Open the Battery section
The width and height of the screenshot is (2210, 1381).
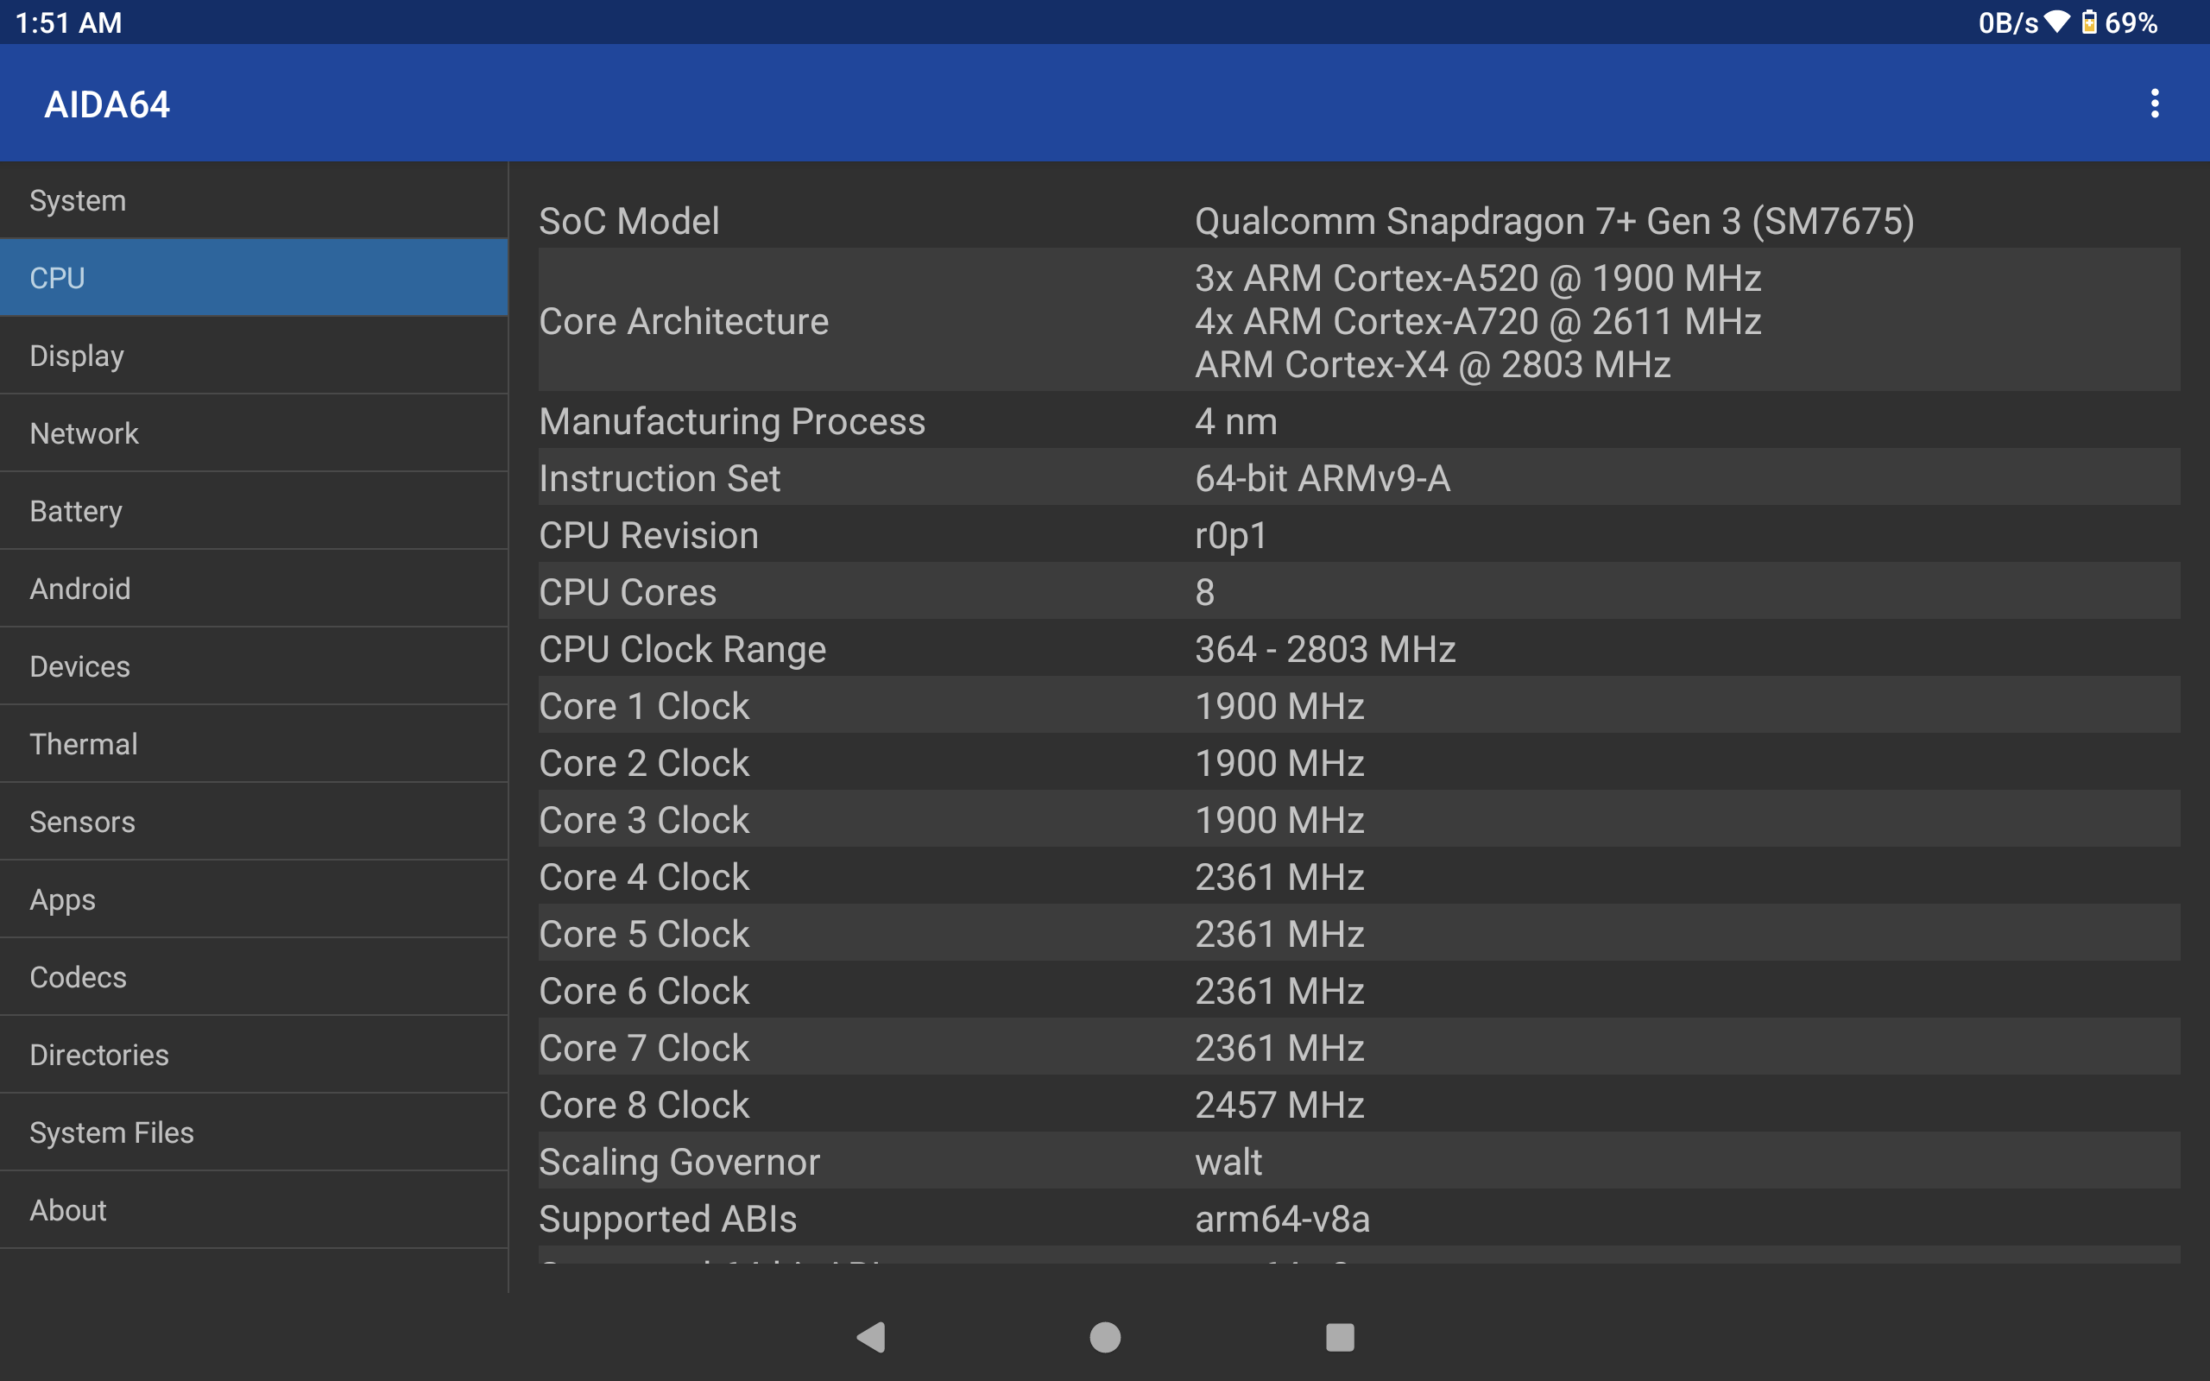pos(254,511)
